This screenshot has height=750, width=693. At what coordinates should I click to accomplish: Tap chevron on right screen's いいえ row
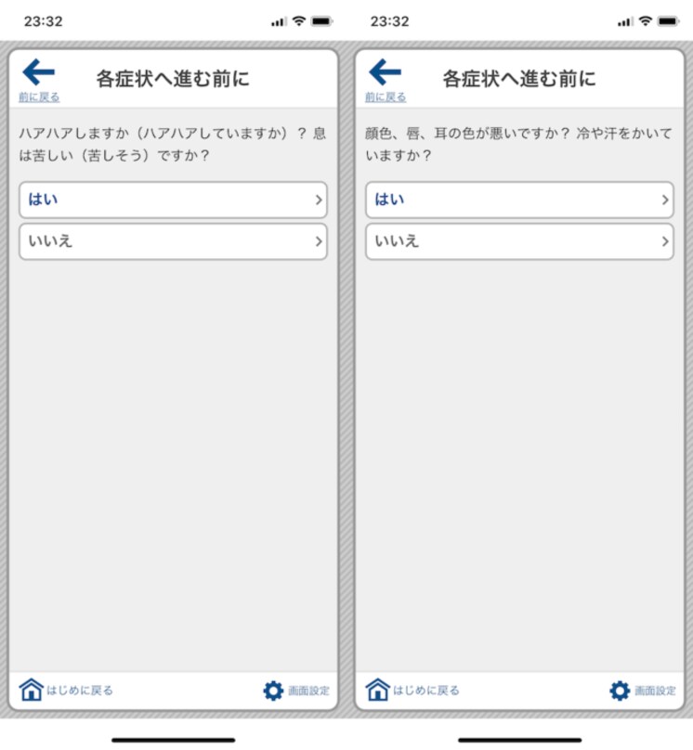click(x=665, y=241)
